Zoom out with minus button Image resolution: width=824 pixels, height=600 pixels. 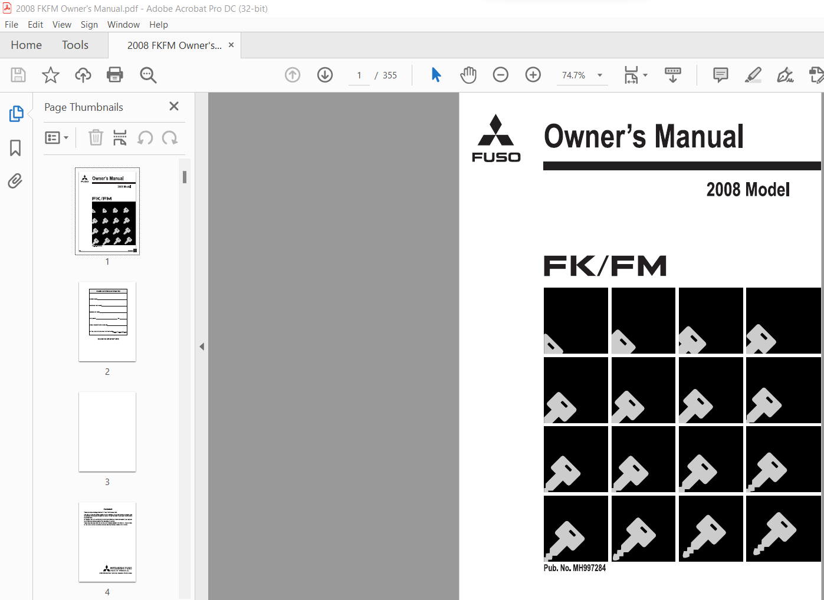(x=501, y=75)
